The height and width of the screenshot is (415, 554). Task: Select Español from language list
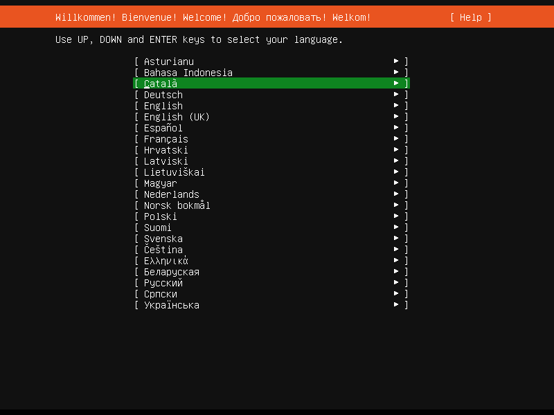(x=163, y=128)
